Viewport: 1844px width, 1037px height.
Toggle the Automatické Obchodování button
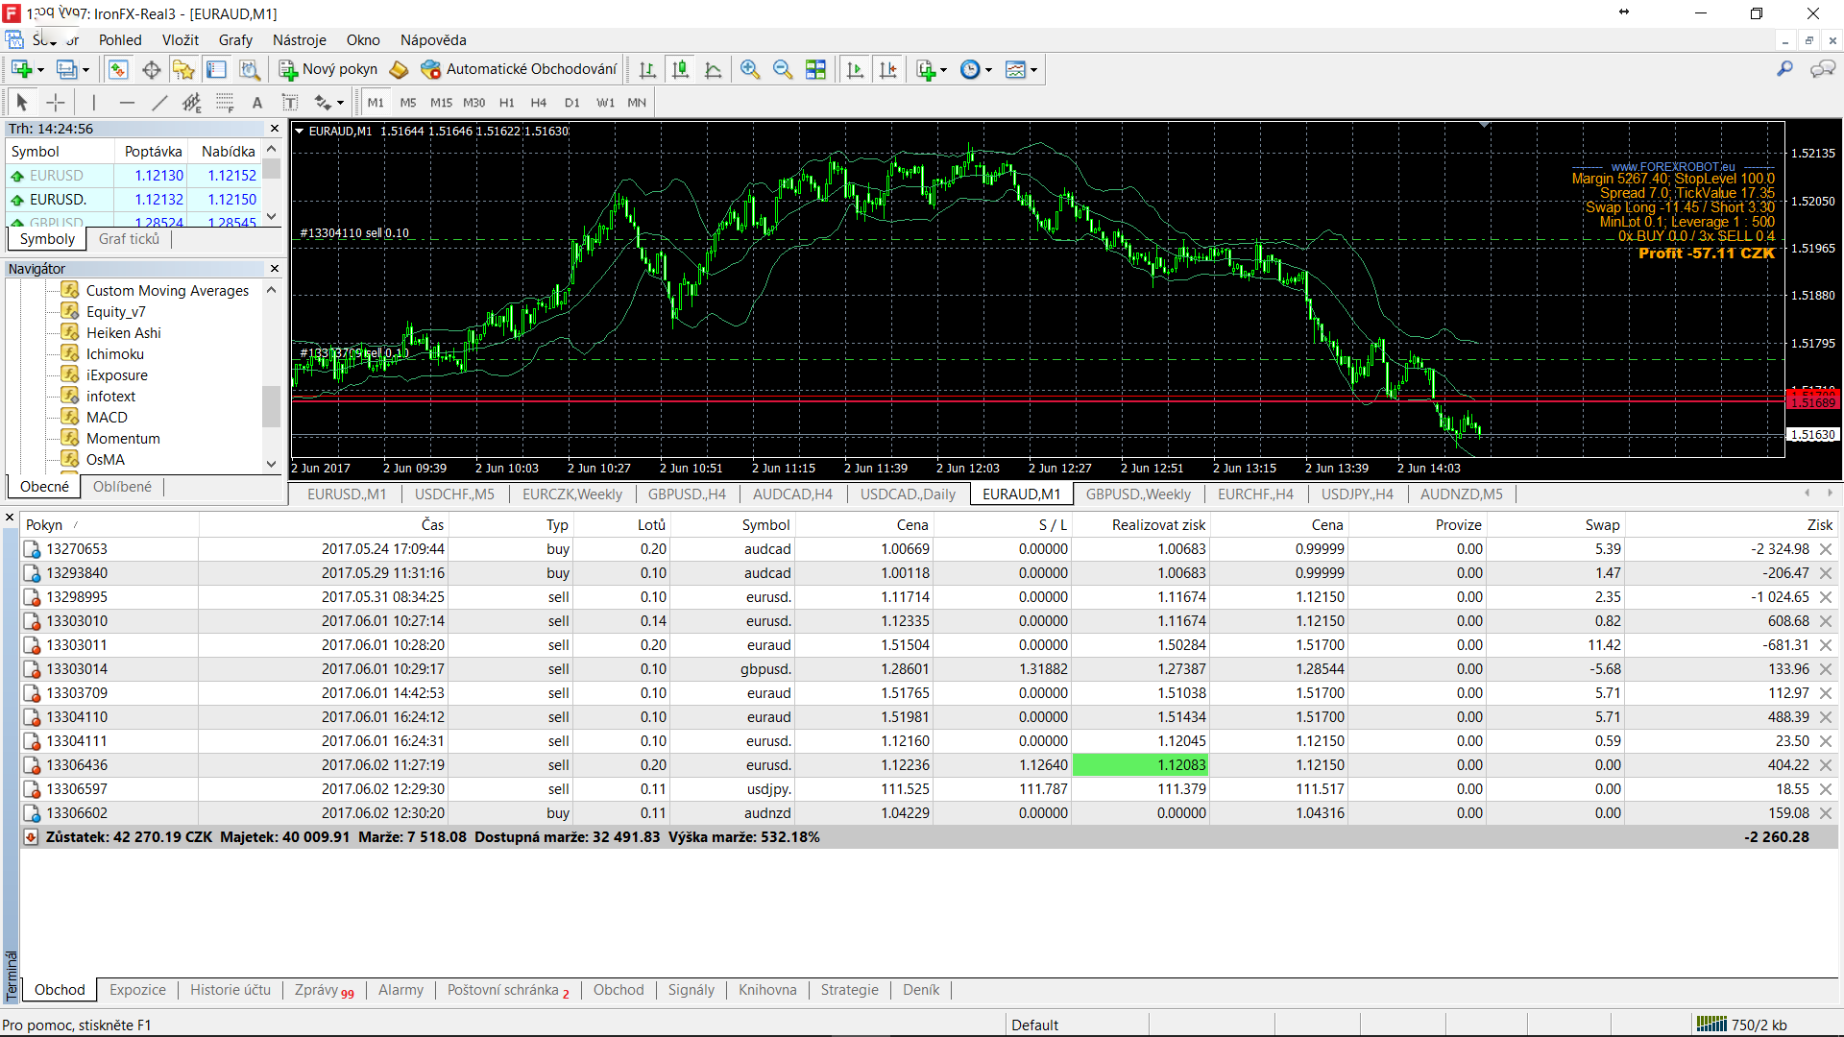(x=520, y=69)
